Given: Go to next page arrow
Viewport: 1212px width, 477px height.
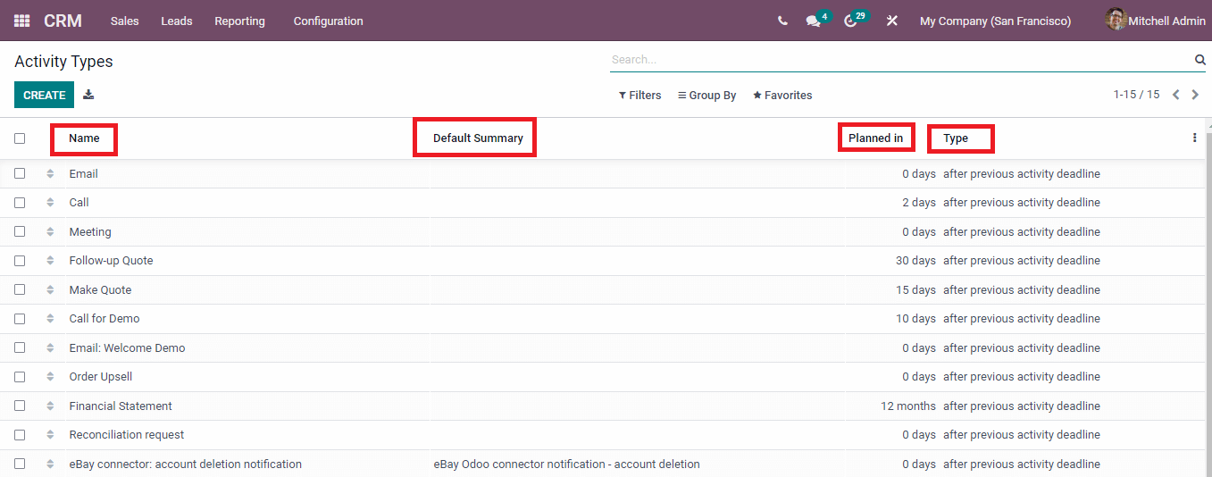Looking at the screenshot, I should (1195, 95).
